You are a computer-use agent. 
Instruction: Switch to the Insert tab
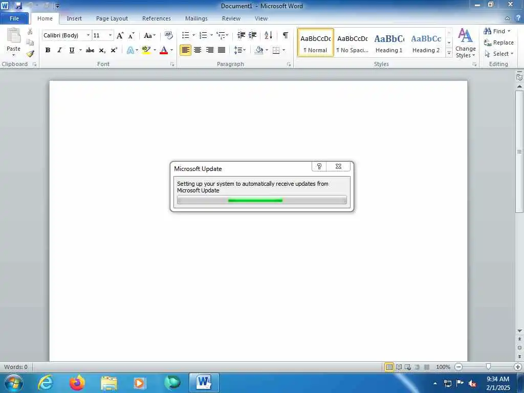74,18
